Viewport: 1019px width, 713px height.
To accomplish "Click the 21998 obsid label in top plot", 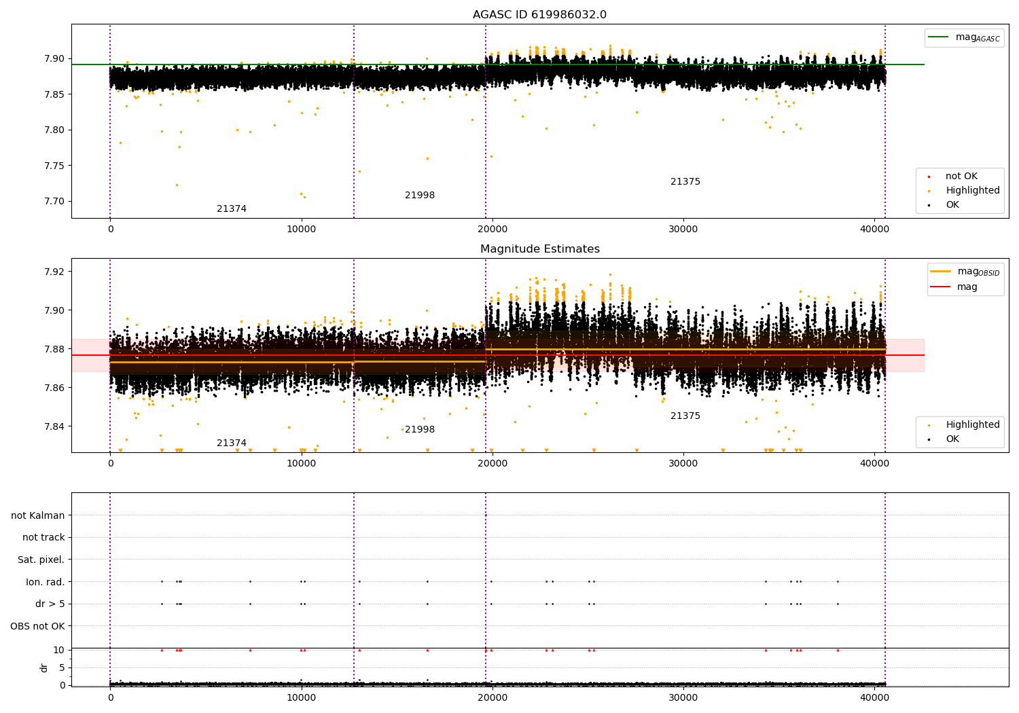I will (x=420, y=196).
